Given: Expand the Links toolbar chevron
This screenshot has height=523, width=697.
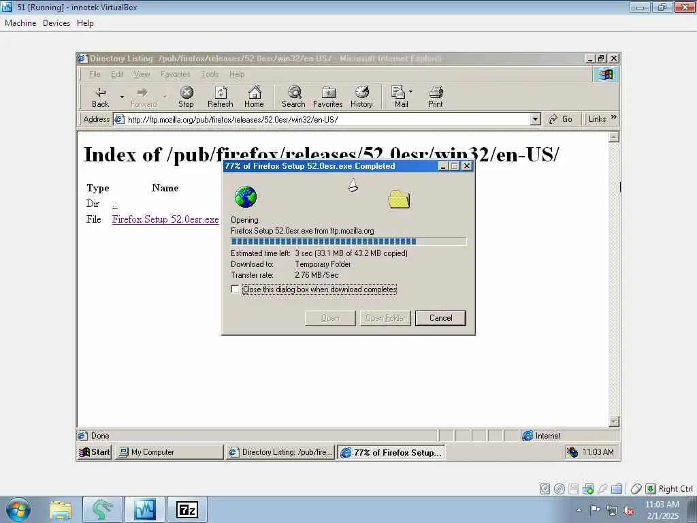Looking at the screenshot, I should click(614, 117).
